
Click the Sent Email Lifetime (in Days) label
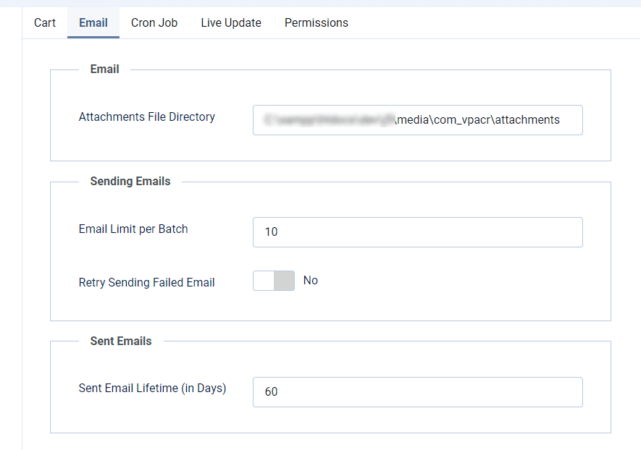click(x=153, y=388)
